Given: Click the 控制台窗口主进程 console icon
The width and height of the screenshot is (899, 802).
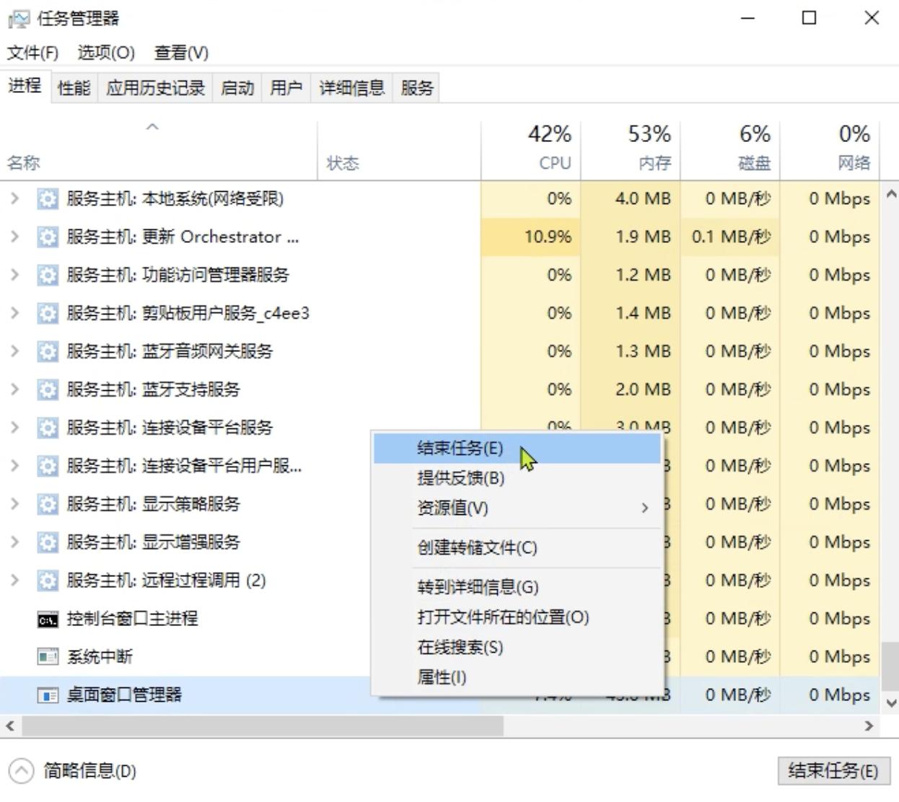Looking at the screenshot, I should [x=48, y=618].
